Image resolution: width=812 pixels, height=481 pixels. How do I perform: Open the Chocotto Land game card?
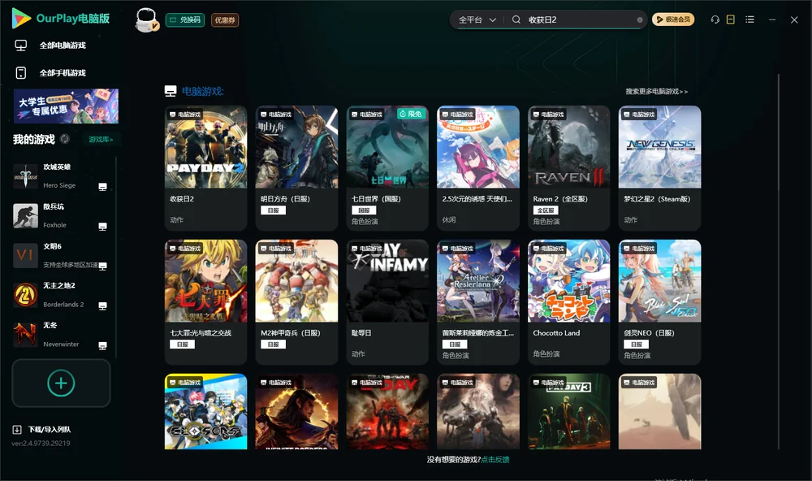click(x=568, y=301)
